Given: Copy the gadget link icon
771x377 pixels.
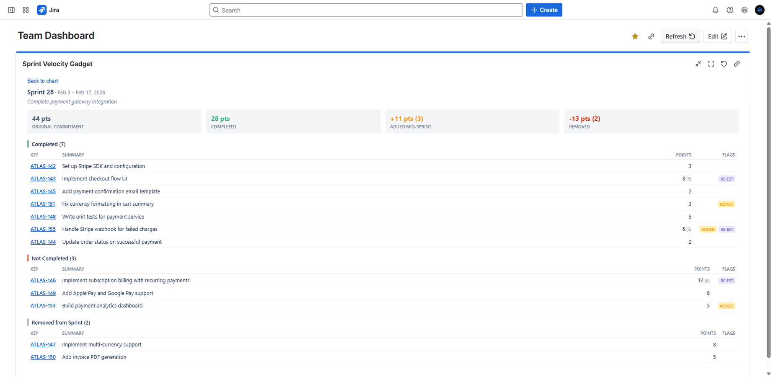Looking at the screenshot, I should coord(737,64).
